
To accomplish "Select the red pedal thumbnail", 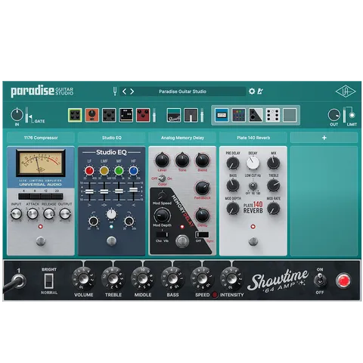I will (x=143, y=115).
